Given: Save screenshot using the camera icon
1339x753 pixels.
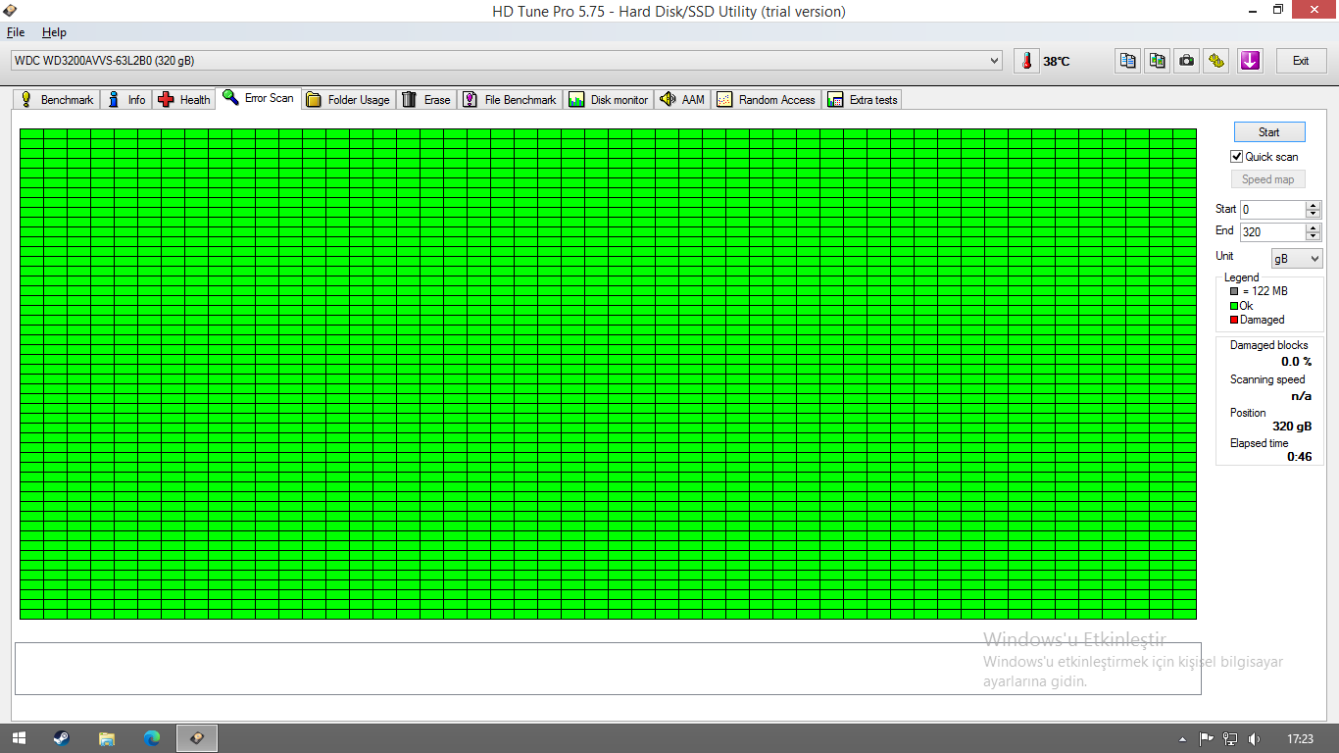Looking at the screenshot, I should [1187, 61].
